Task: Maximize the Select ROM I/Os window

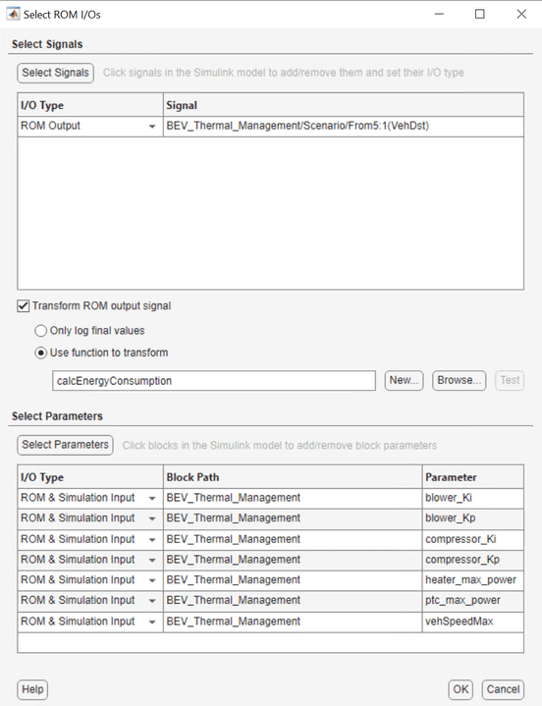Action: pyautogui.click(x=480, y=14)
